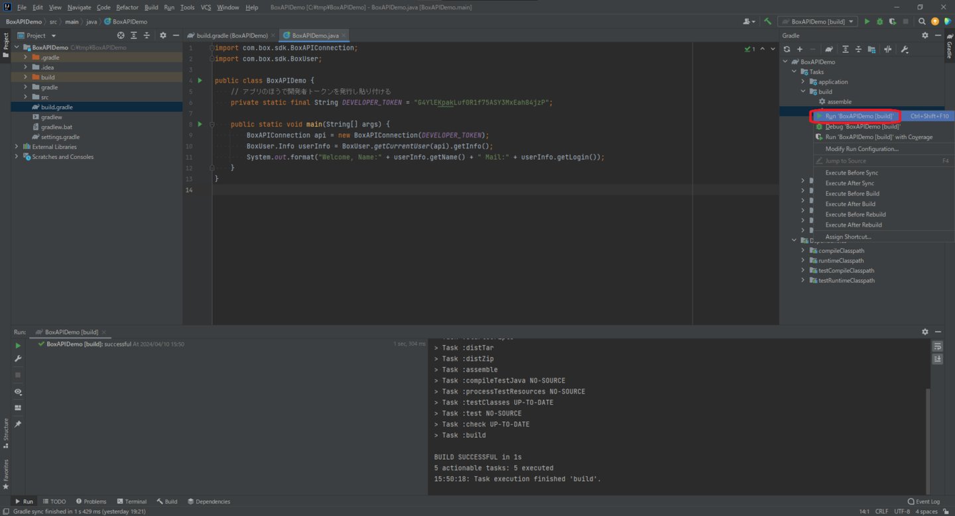Rerun the build from the Run panel

pyautogui.click(x=18, y=345)
